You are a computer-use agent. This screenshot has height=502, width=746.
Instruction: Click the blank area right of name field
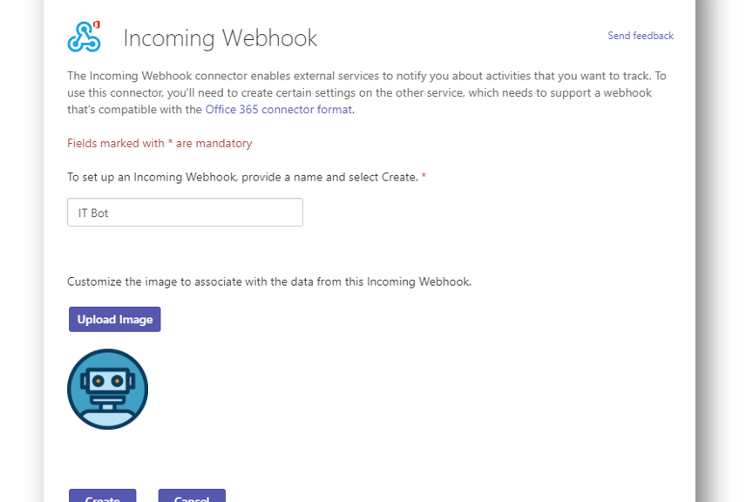tap(476, 213)
